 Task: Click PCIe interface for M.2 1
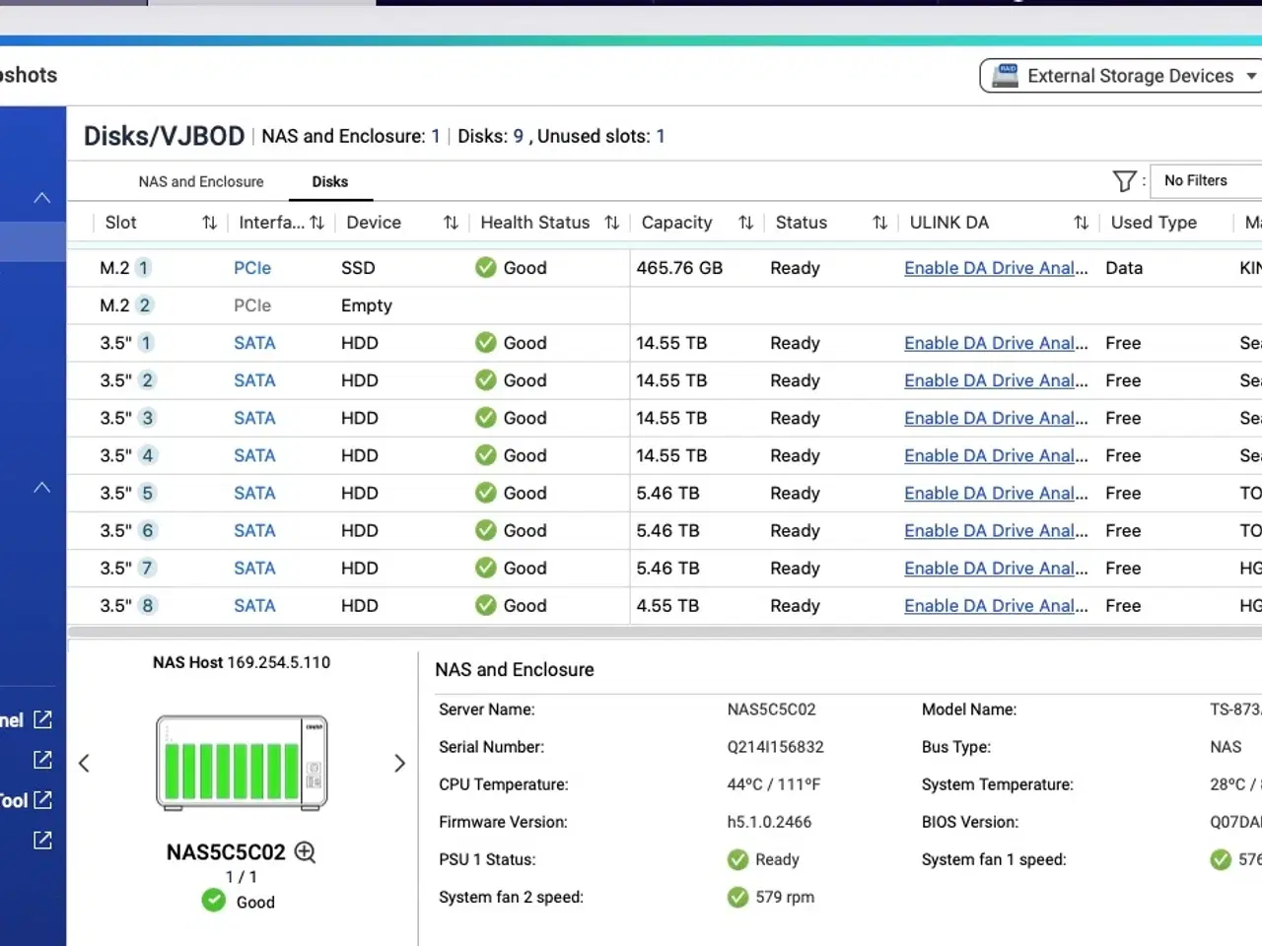[252, 268]
